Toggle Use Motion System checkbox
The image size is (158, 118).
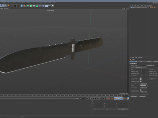pos(141,82)
